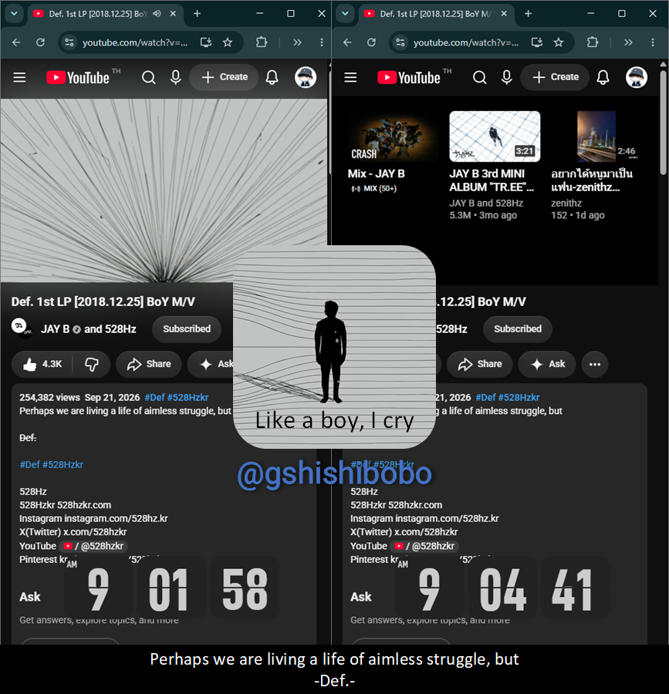Viewport: 669px width, 694px height.
Task: Expand tab search dropdown in left browser
Action: tap(14, 14)
